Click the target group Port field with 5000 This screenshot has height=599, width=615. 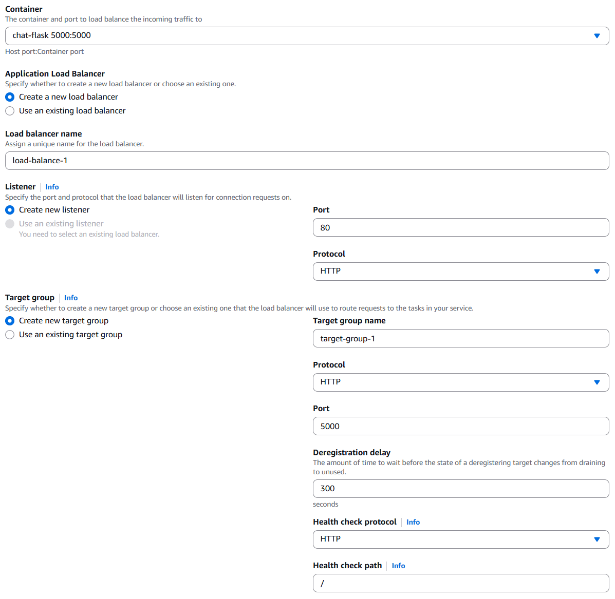(x=460, y=427)
